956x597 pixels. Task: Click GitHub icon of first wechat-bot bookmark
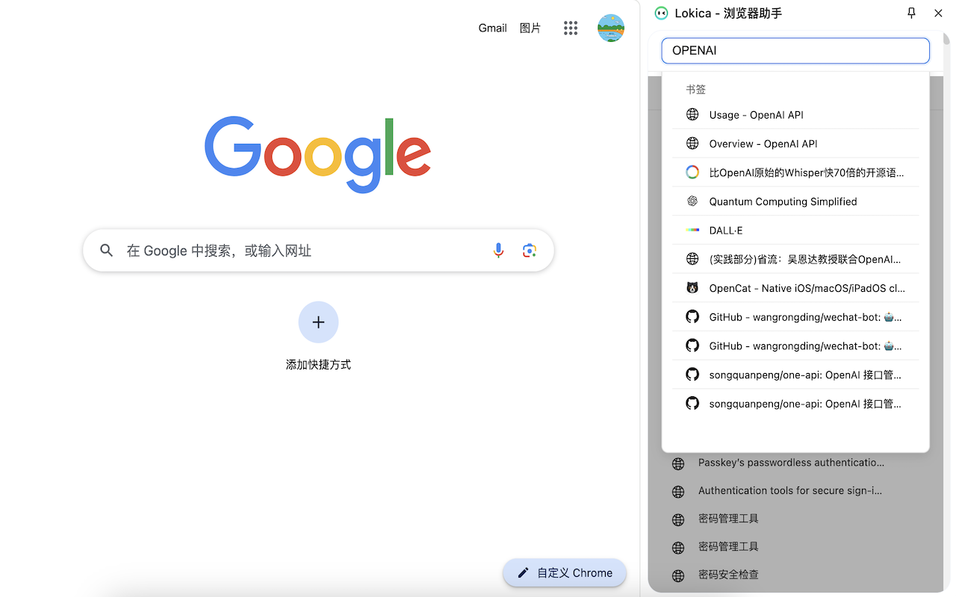(x=692, y=317)
